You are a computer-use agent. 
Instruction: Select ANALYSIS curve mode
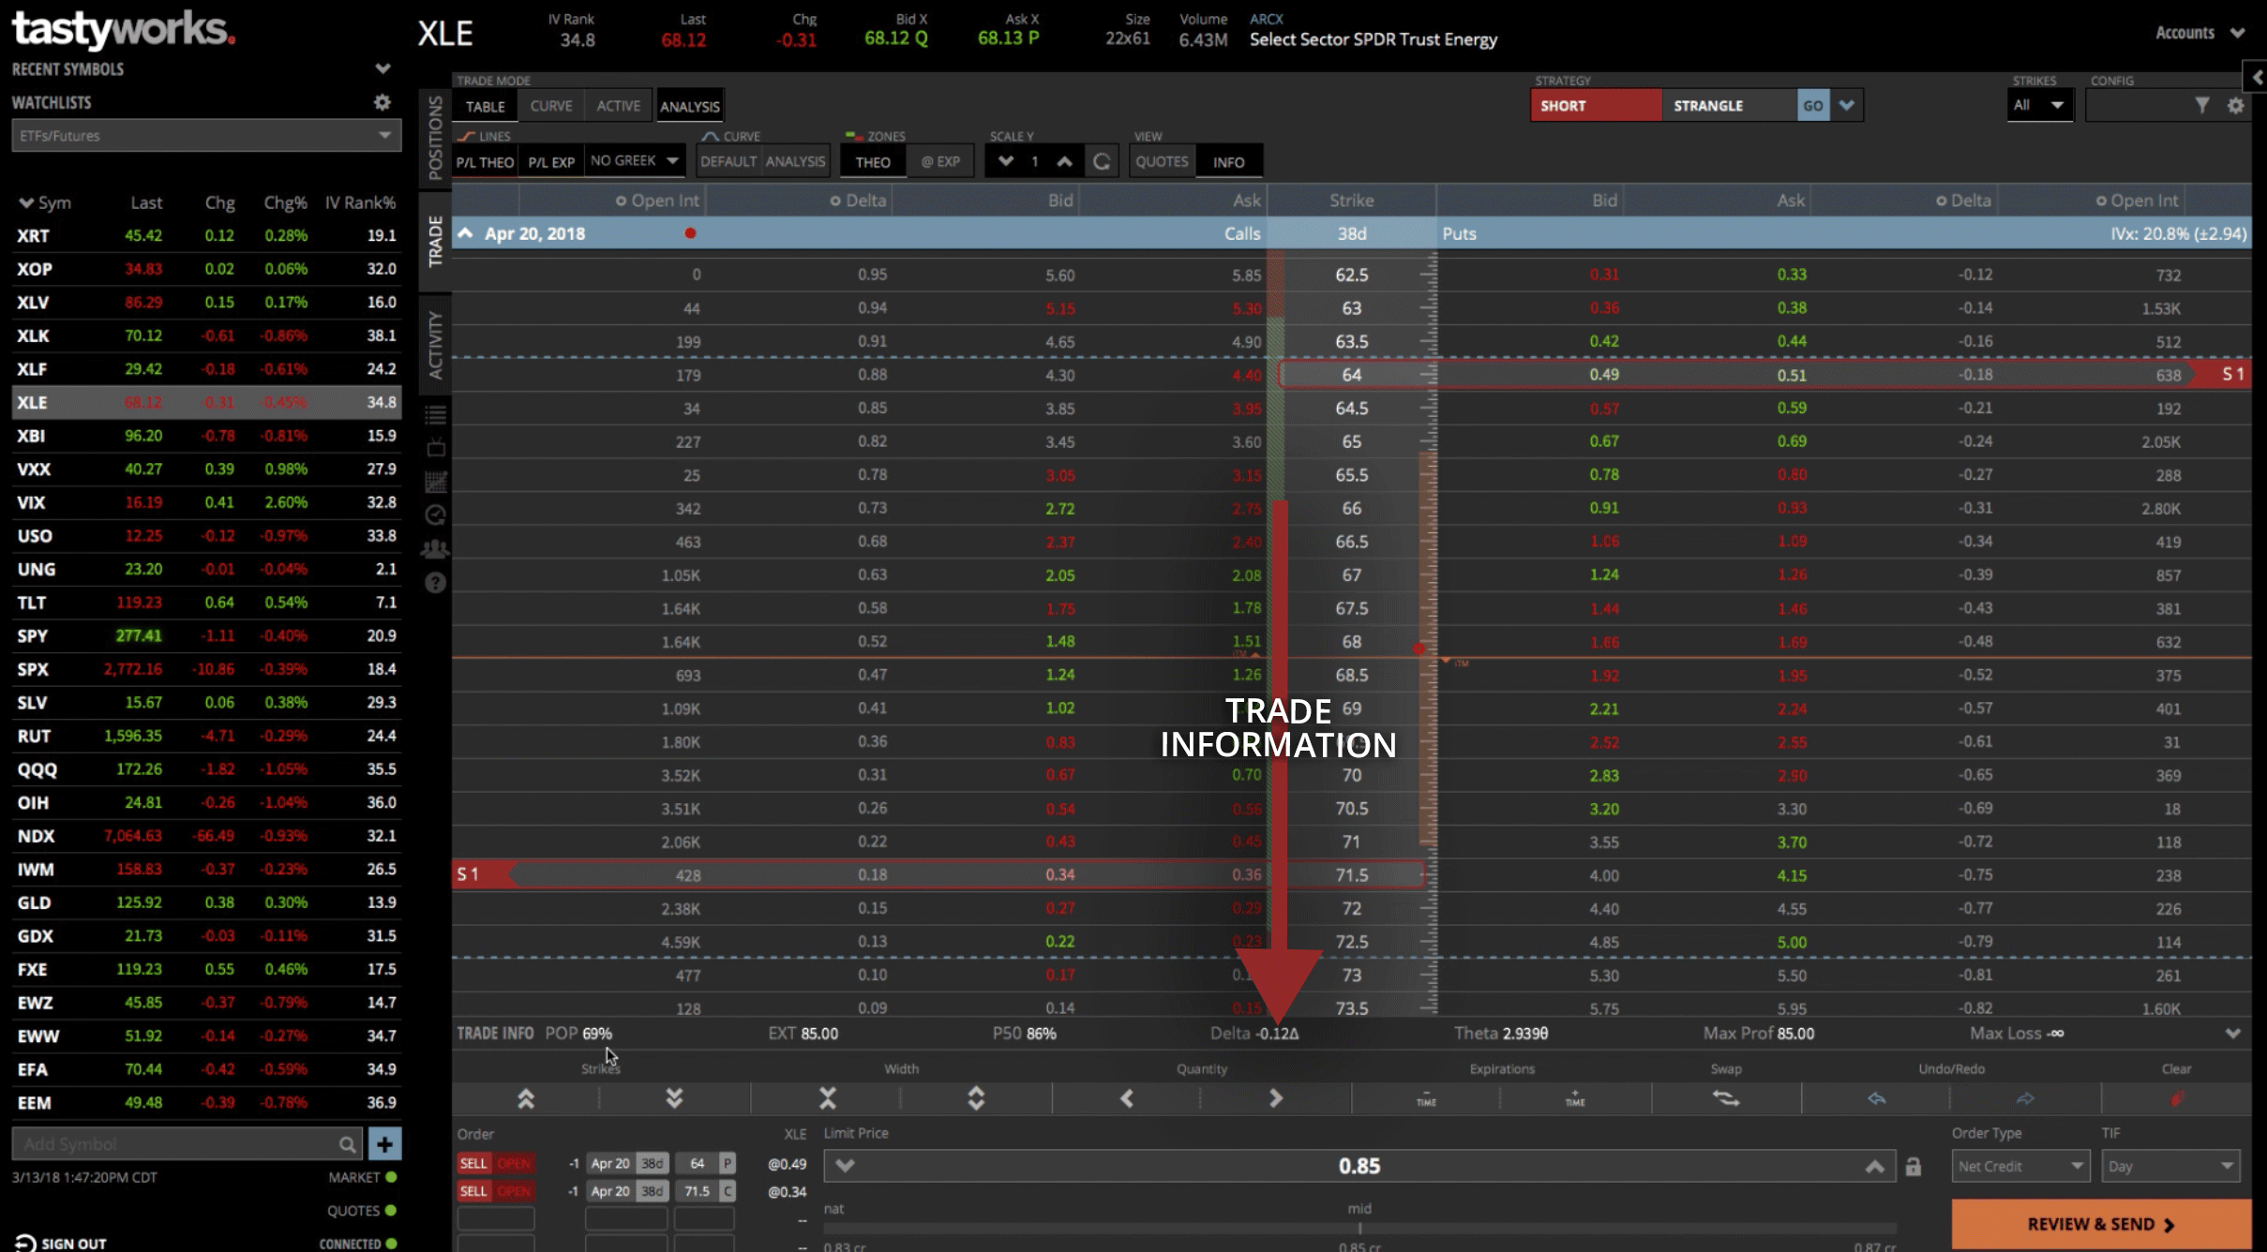click(795, 161)
